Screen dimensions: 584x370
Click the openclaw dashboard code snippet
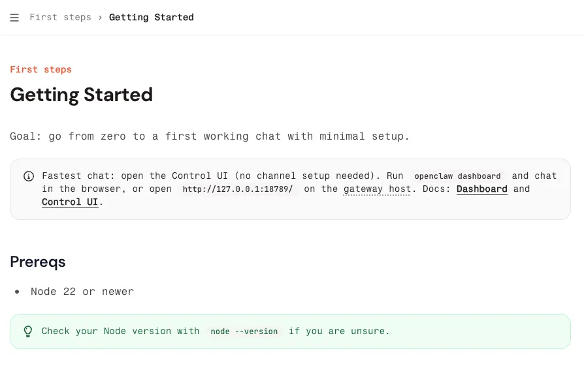click(x=457, y=176)
